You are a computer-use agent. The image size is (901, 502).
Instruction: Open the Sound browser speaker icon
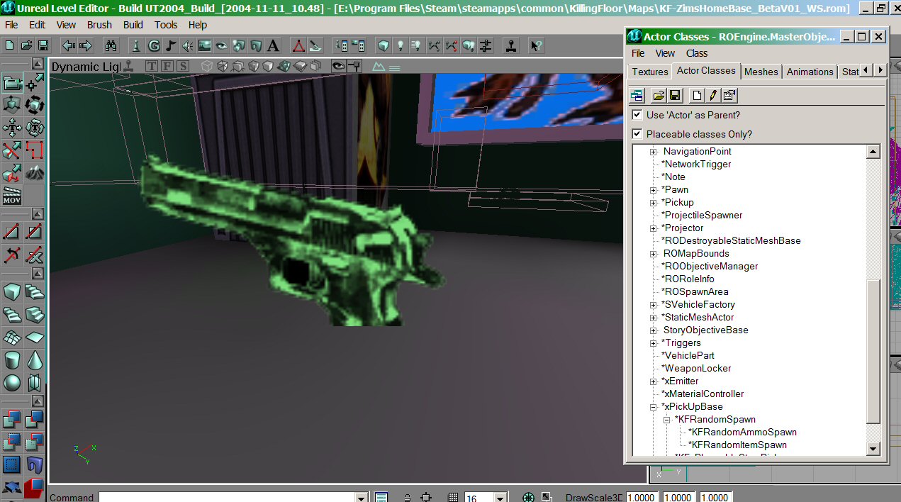click(x=187, y=45)
